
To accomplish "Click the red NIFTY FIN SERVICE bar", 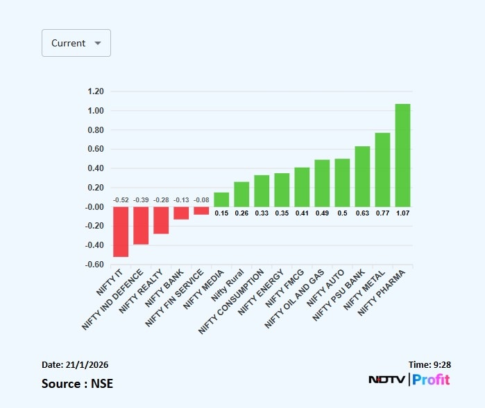I will (201, 211).
